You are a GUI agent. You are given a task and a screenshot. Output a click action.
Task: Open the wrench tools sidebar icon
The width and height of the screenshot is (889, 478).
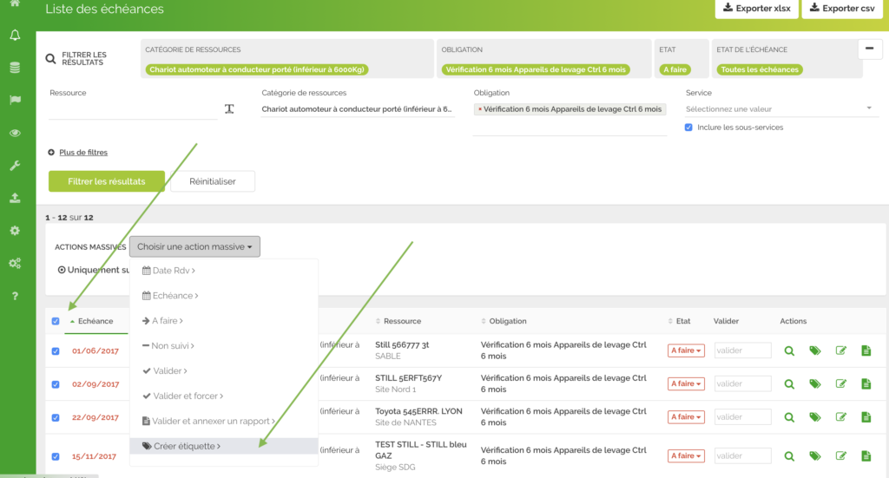(15, 165)
